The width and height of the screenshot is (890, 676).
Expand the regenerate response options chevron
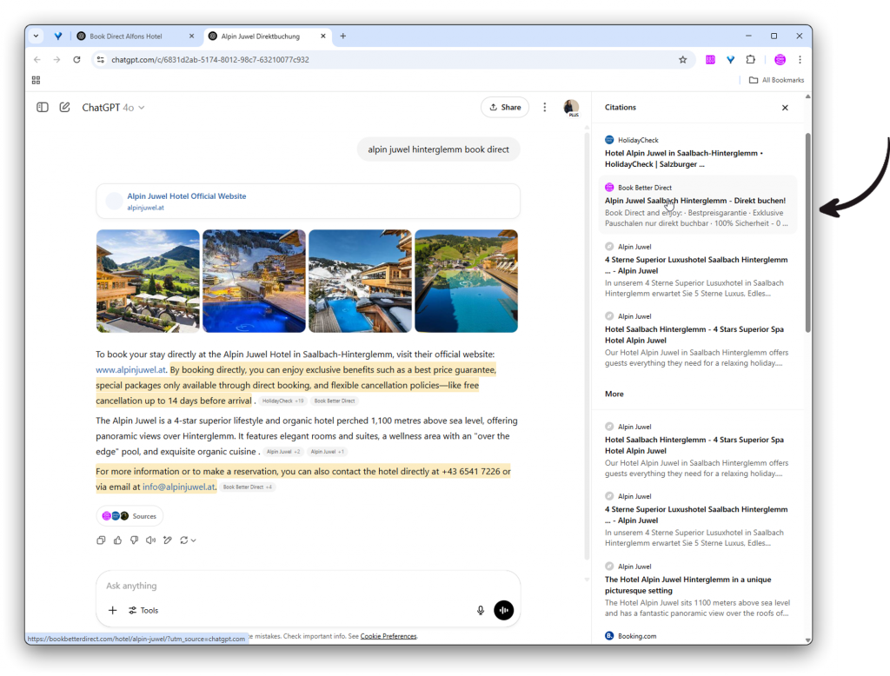pos(193,540)
